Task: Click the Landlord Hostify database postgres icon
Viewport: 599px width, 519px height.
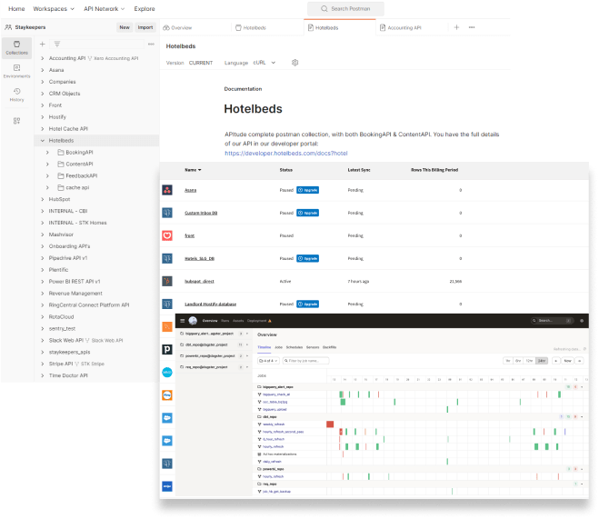Action: click(x=167, y=304)
